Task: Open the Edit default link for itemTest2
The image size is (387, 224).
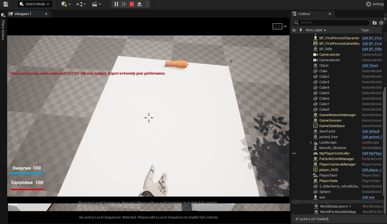Action: [x=371, y=131]
